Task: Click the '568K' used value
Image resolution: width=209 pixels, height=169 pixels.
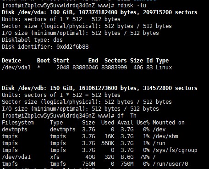Action: 108,143
